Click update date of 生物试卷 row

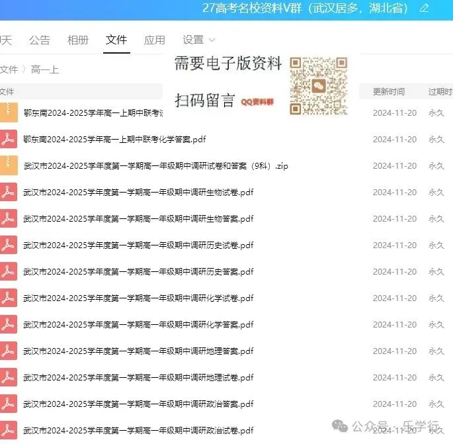(395, 193)
